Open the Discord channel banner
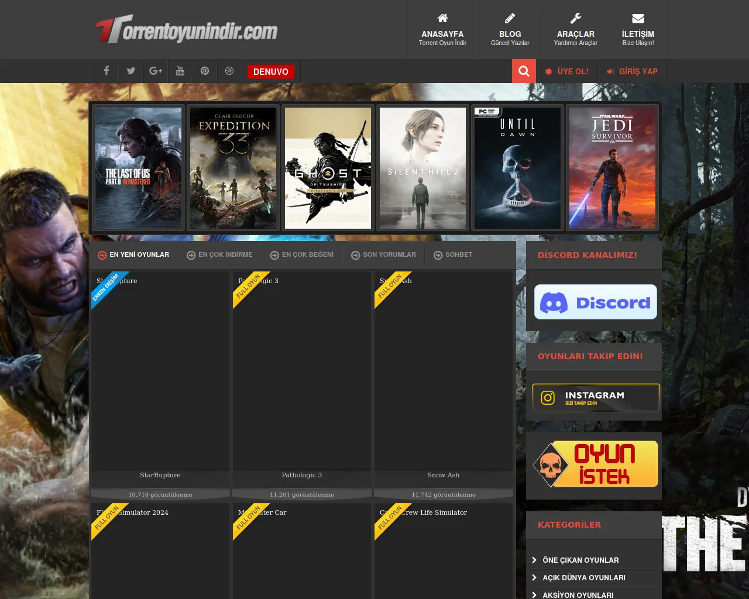Viewport: 749px width, 599px height. (x=595, y=302)
